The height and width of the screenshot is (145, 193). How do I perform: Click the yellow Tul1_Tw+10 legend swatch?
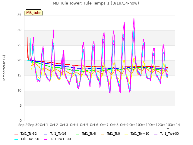[x=126, y=134]
